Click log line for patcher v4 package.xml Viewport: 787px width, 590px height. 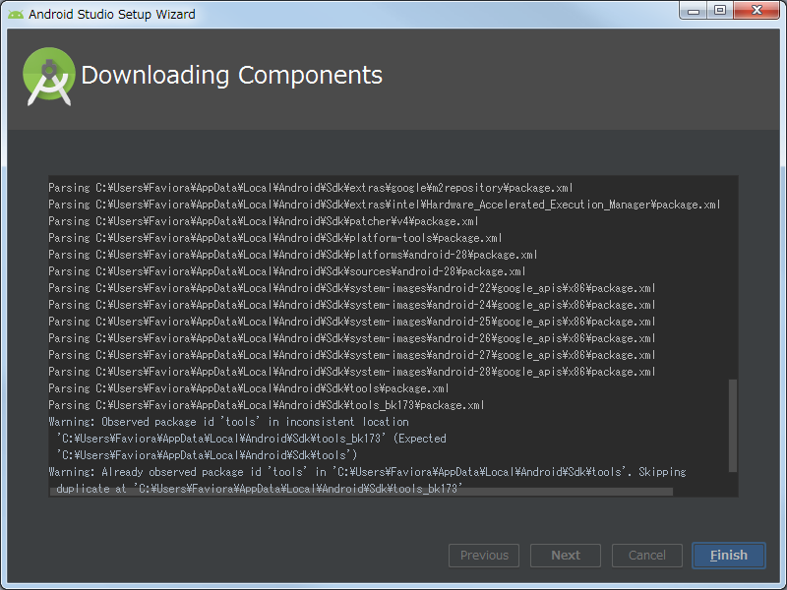click(263, 221)
